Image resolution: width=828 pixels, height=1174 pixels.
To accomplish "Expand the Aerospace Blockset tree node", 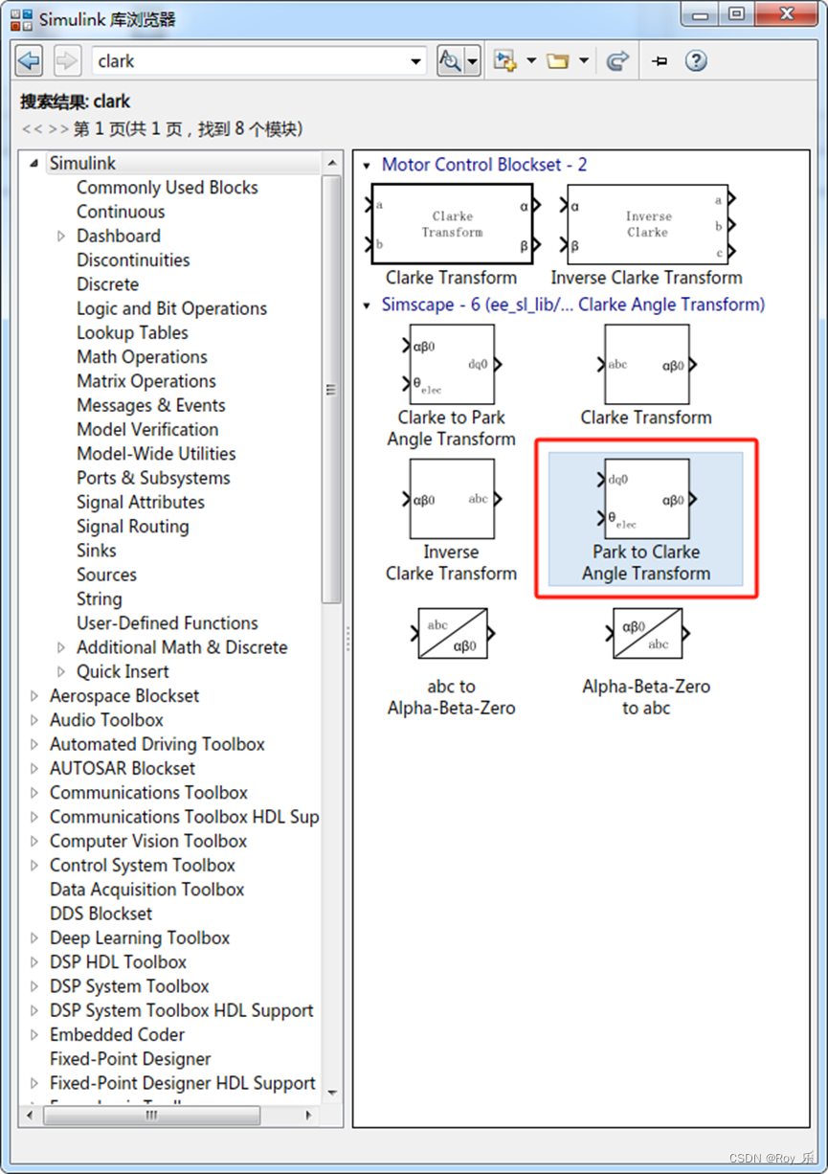I will click(x=34, y=695).
